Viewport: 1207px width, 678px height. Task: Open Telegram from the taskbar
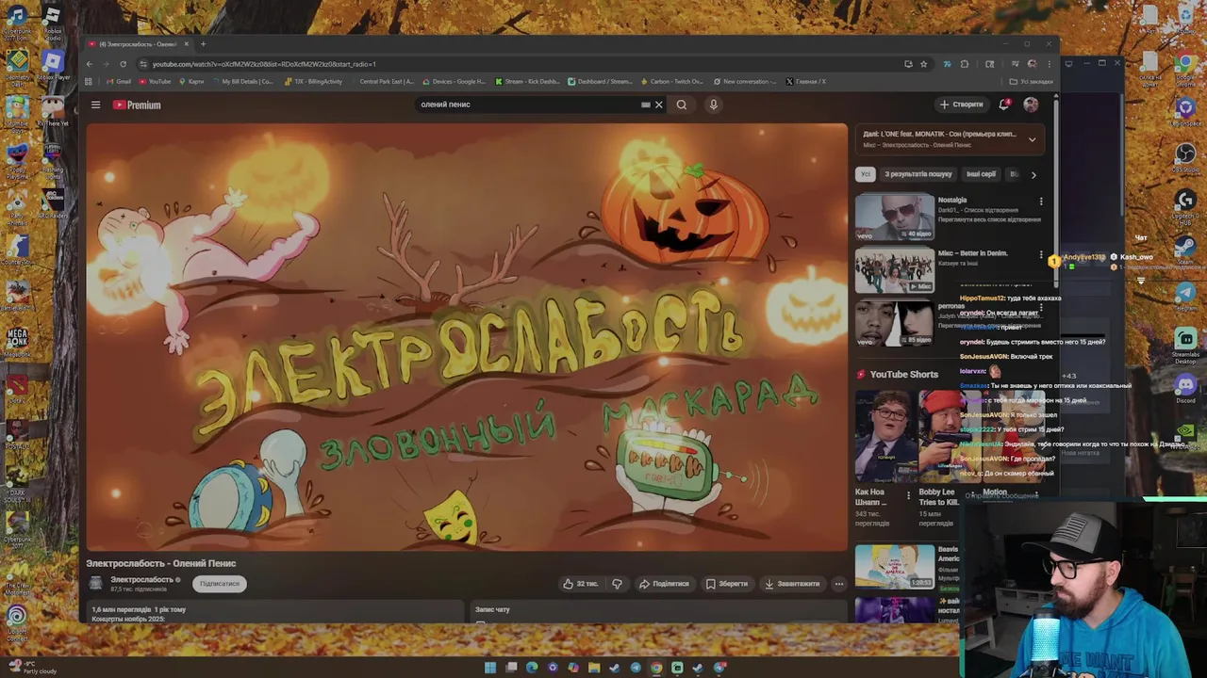636,668
